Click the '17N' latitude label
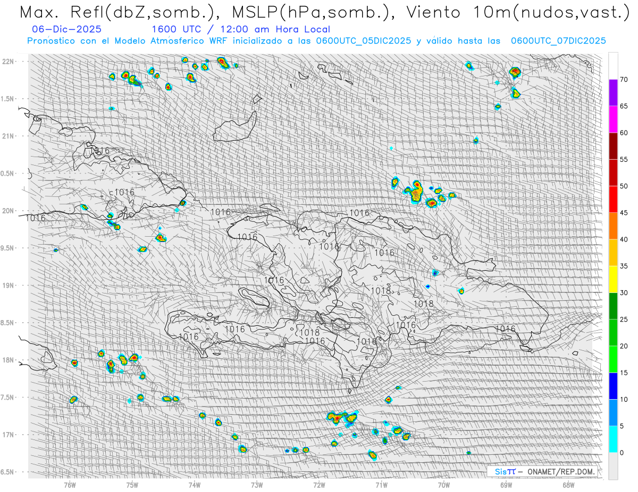638x492 pixels. pos(9,435)
